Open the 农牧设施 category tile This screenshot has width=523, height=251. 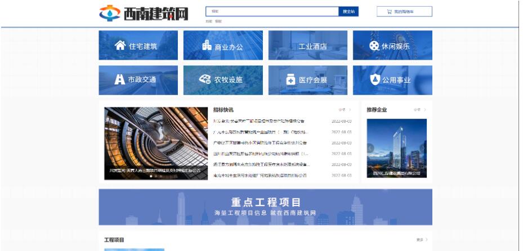(x=223, y=80)
